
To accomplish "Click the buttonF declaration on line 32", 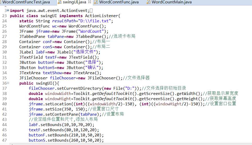I will coord(46,63).
